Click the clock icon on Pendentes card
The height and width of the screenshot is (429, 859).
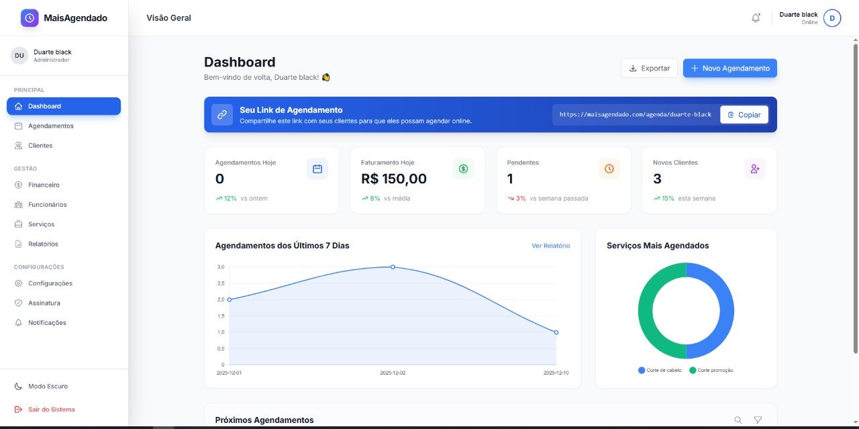tap(609, 169)
